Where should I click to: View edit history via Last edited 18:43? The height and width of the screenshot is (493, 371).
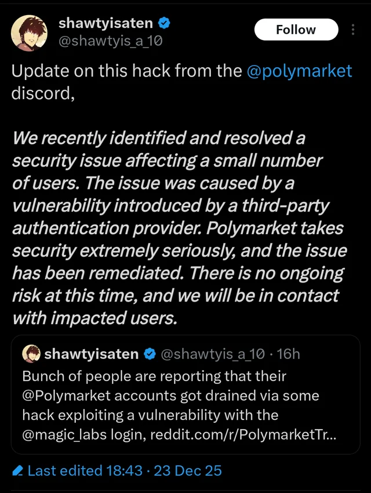pyautogui.click(x=85, y=470)
